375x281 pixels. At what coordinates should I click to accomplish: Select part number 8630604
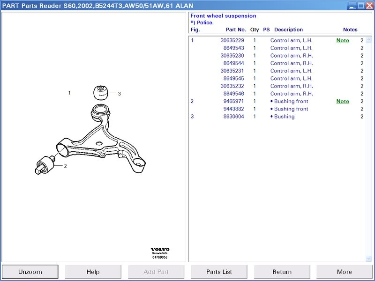[233, 117]
